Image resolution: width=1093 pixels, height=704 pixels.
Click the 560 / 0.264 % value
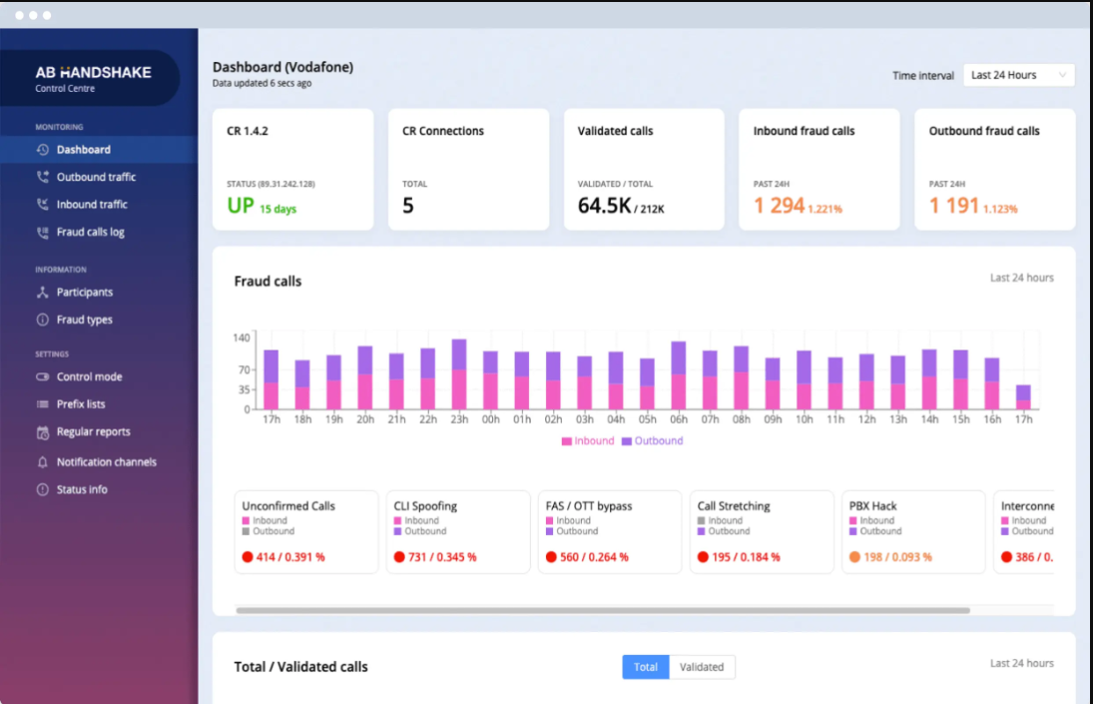coord(594,557)
